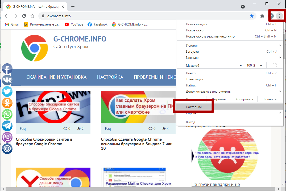Share via Telegram sidebar icon
286x191 pixels.
tap(7, 126)
